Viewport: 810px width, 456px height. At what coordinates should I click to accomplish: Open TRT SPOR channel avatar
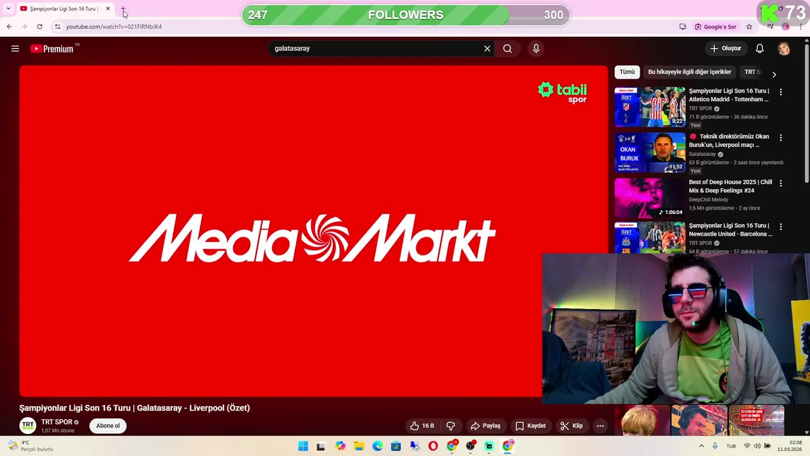tap(27, 426)
